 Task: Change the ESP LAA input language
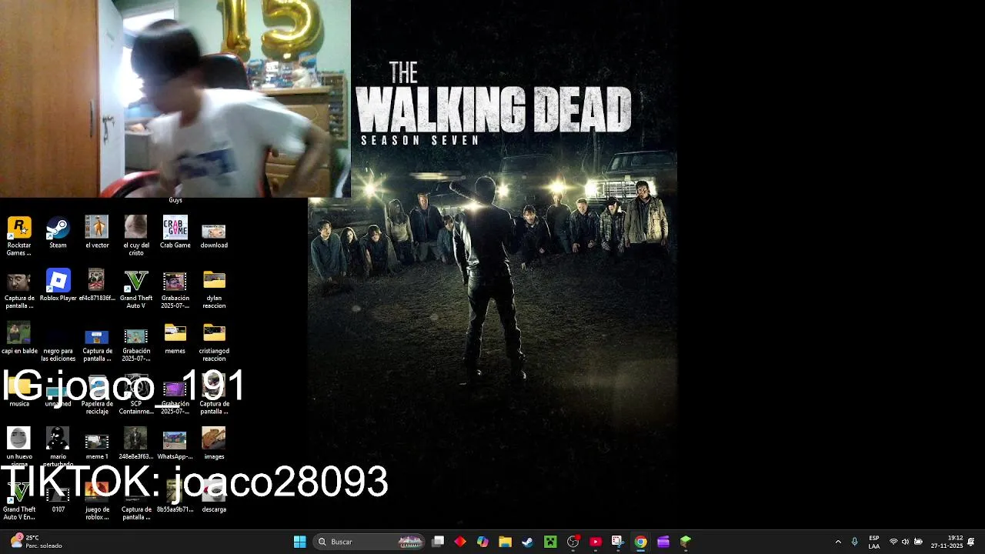[x=874, y=542]
